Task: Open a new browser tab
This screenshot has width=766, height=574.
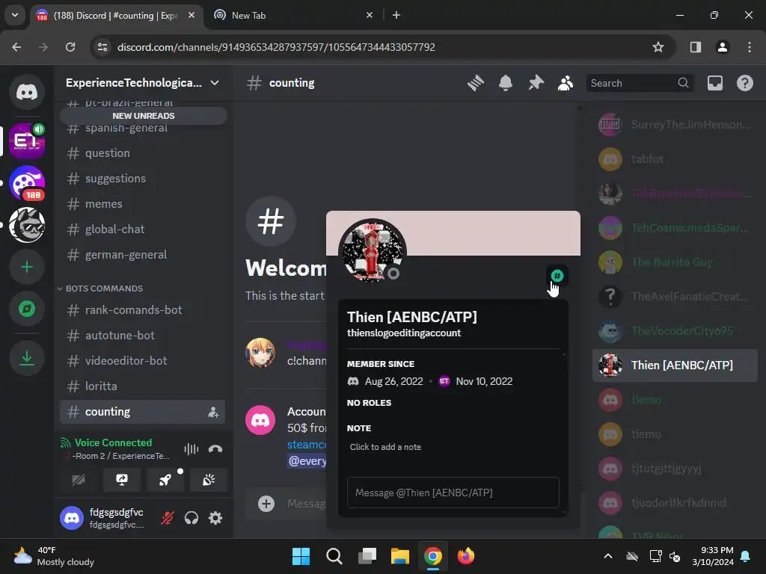Action: 396,15
